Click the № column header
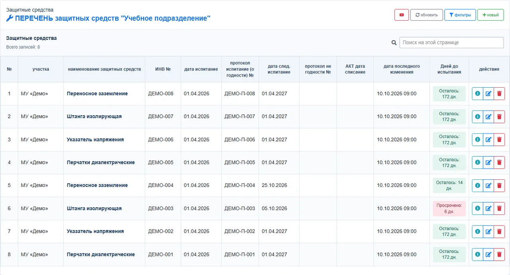Viewport: 510px width, 275px height. coord(9,69)
